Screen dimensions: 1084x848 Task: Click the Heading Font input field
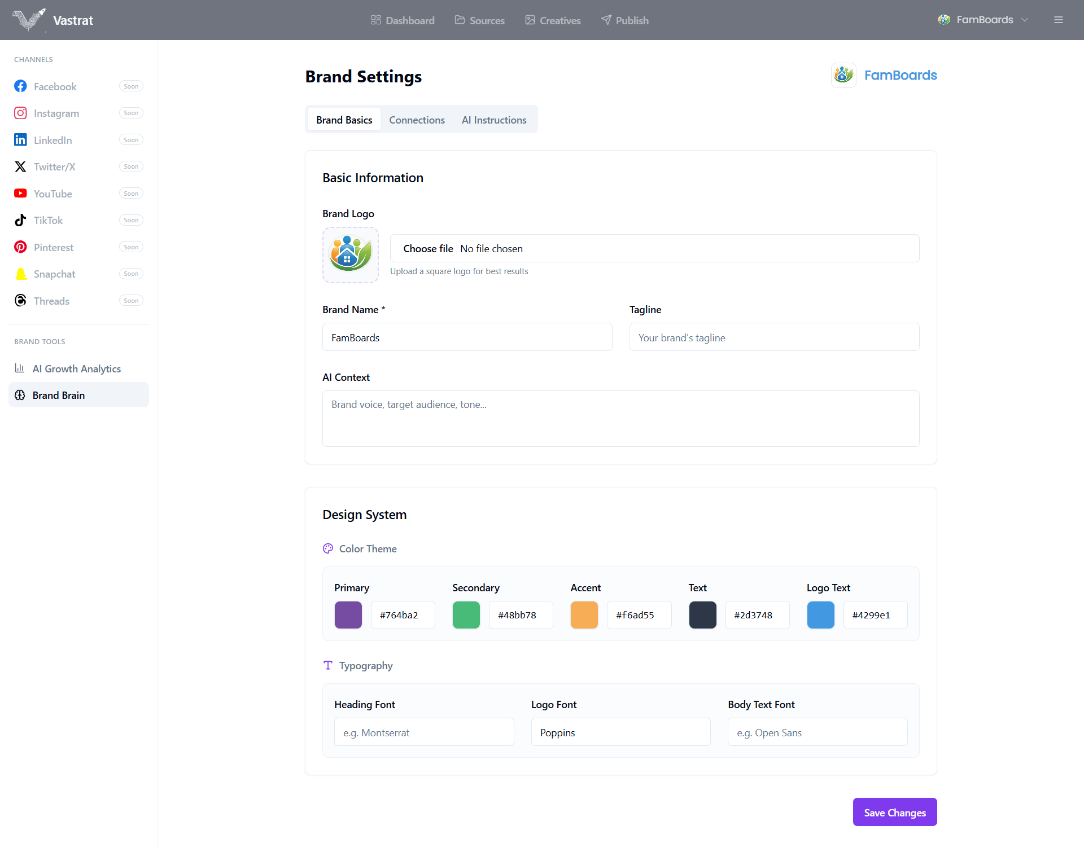pos(424,732)
